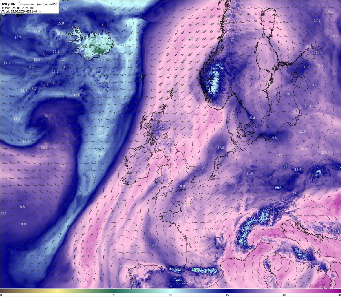Click the 25.2 value label in top-right corner

coord(331,11)
